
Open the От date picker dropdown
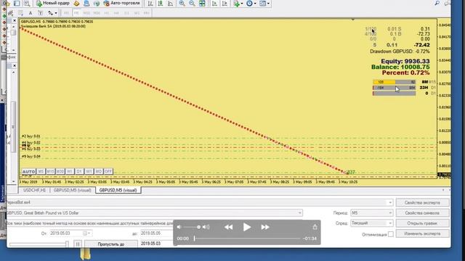(x=89, y=233)
